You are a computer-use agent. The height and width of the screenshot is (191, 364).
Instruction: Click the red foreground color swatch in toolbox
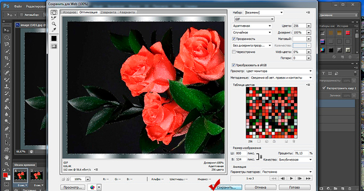(x=5, y=175)
